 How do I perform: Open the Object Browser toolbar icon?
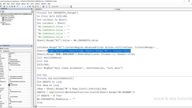[x=38, y=6]
